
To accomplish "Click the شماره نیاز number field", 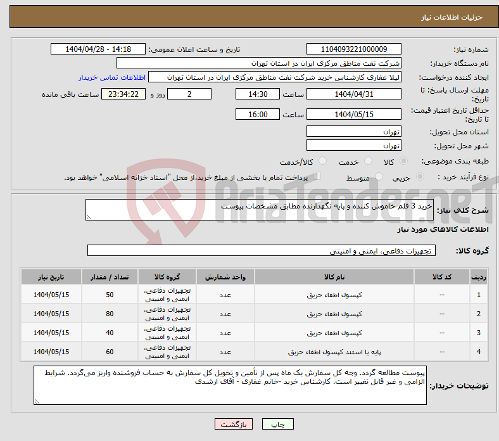I will pyautogui.click(x=354, y=49).
